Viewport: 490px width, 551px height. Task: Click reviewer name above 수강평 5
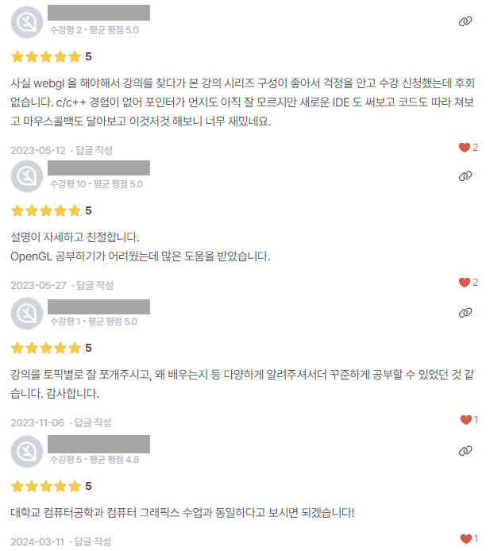pos(98,443)
